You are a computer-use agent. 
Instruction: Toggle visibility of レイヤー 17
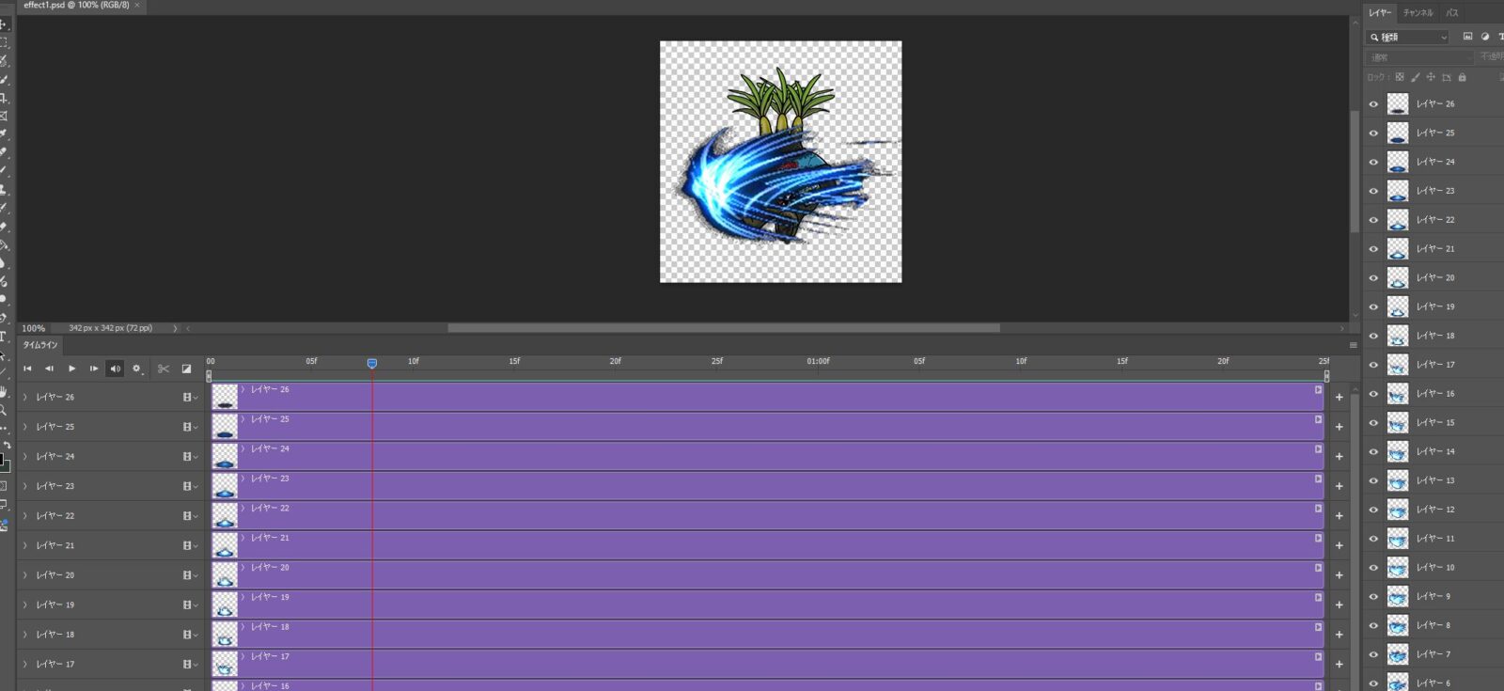pyautogui.click(x=1373, y=365)
